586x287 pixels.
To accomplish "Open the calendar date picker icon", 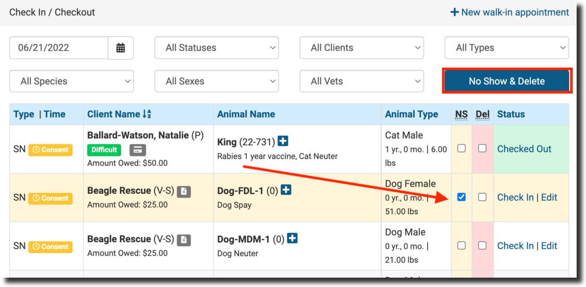I will click(121, 48).
